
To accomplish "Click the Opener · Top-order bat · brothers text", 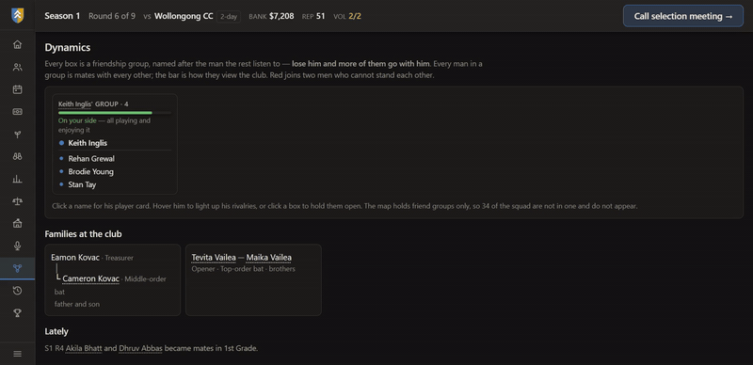I will (x=243, y=269).
